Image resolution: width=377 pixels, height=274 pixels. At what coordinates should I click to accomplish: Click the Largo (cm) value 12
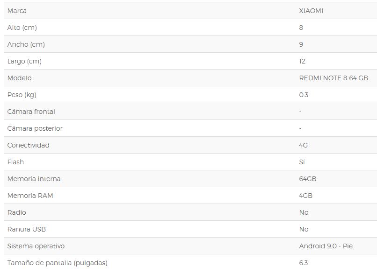(302, 61)
